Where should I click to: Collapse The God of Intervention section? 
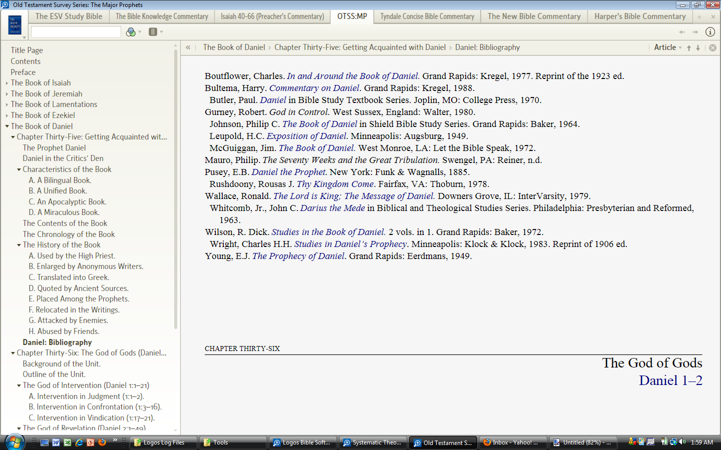(19, 385)
